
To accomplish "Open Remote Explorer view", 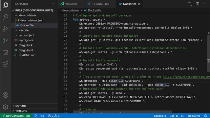I will [x=5, y=52].
